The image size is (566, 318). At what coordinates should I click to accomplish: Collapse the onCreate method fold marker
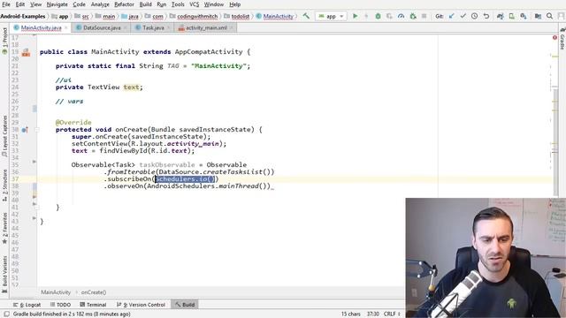(37, 130)
